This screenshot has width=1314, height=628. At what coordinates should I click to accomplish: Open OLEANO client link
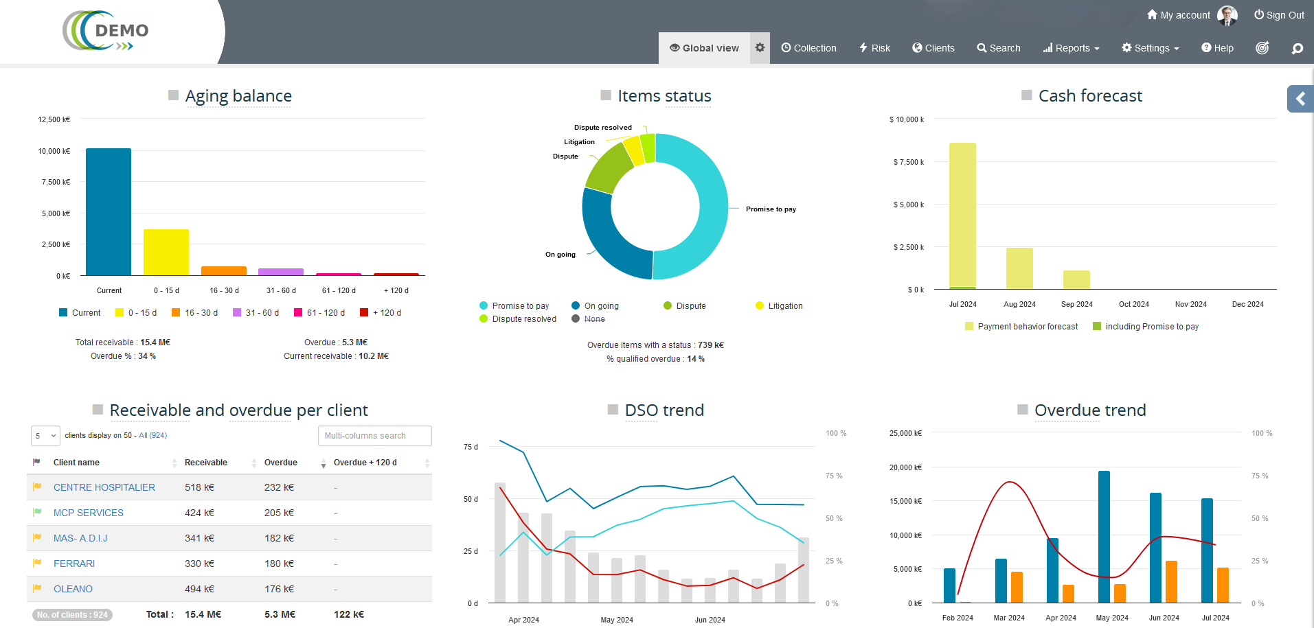[x=73, y=589]
